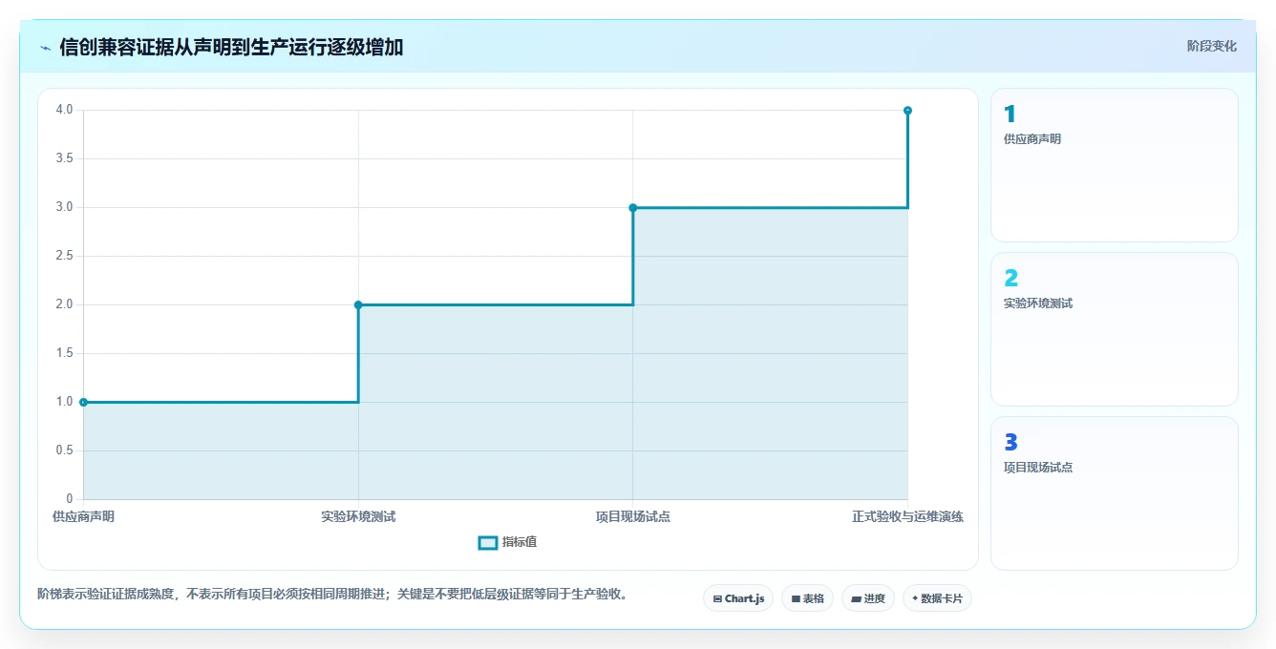Click the 实验环境测试 x-axis label
This screenshot has width=1276, height=649.
[x=358, y=516]
